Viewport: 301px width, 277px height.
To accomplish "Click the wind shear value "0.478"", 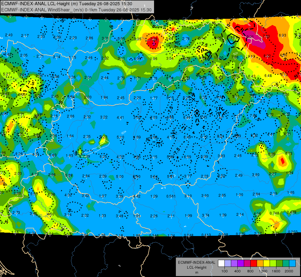I will 291,212.
